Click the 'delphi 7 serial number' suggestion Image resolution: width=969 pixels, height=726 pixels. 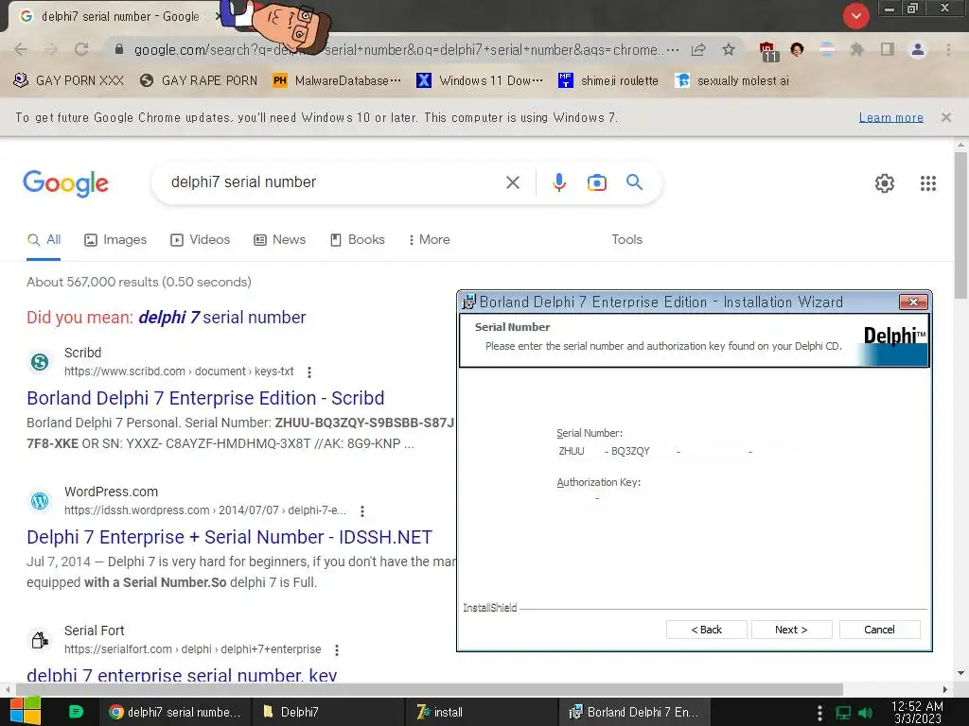pyautogui.click(x=221, y=318)
